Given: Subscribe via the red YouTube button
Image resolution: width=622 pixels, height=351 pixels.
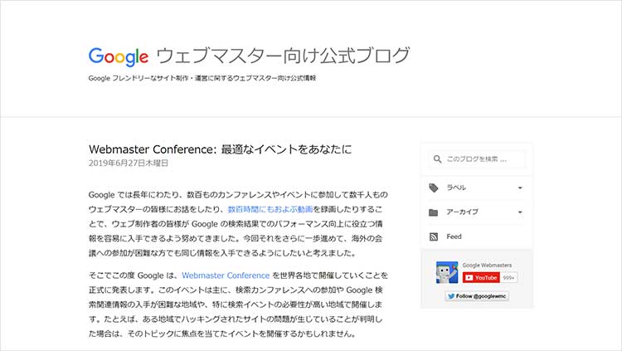Looking at the screenshot, I should click(x=481, y=277).
